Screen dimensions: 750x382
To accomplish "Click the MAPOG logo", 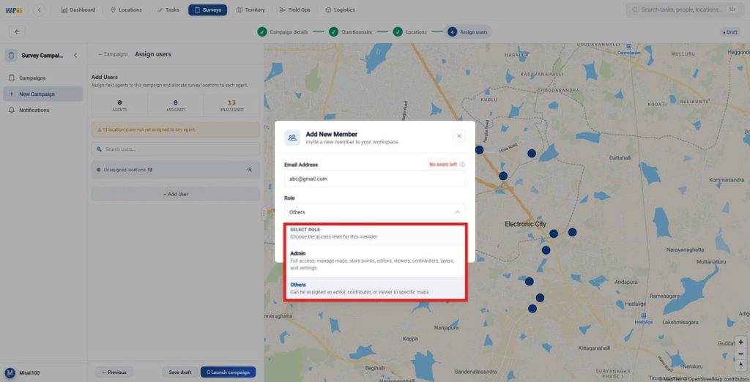I will (x=15, y=10).
